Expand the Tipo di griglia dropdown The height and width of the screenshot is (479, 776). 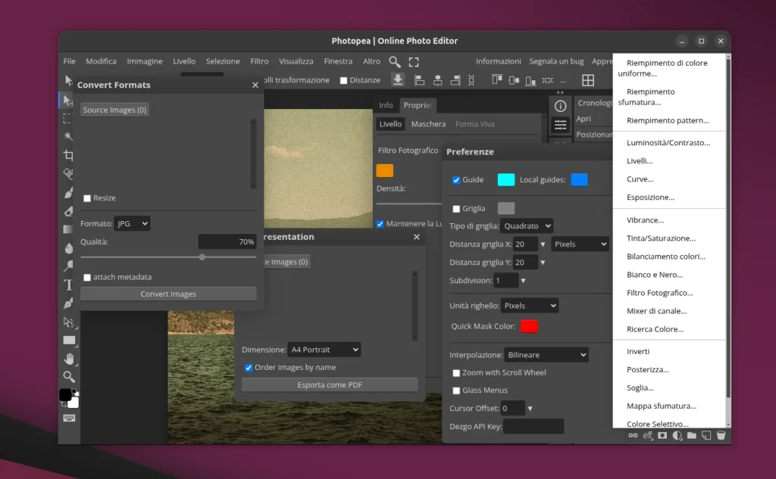(526, 226)
